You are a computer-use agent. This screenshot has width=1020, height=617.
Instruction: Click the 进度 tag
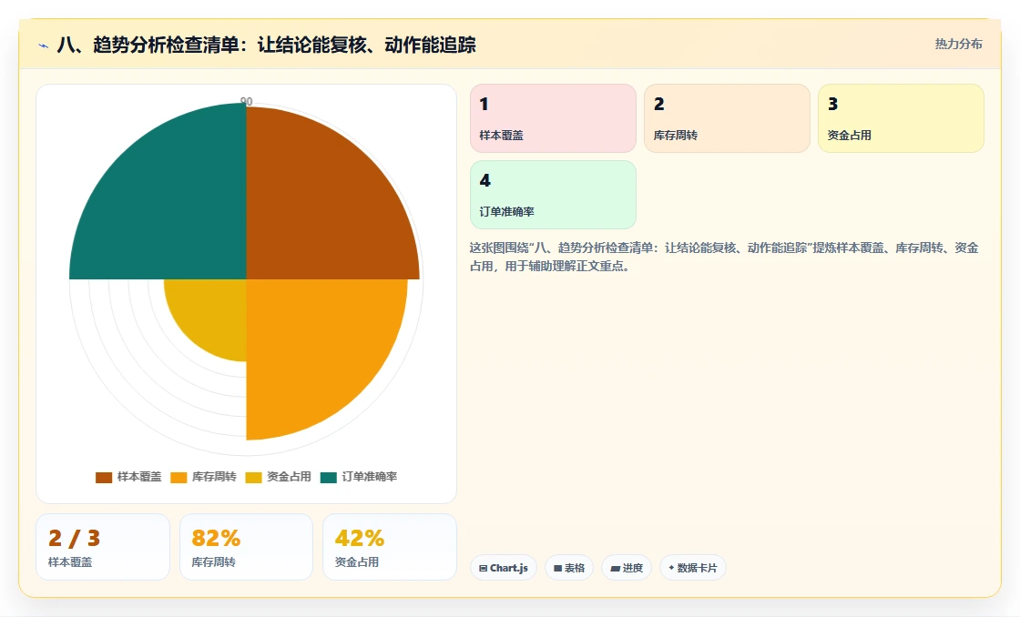click(627, 568)
